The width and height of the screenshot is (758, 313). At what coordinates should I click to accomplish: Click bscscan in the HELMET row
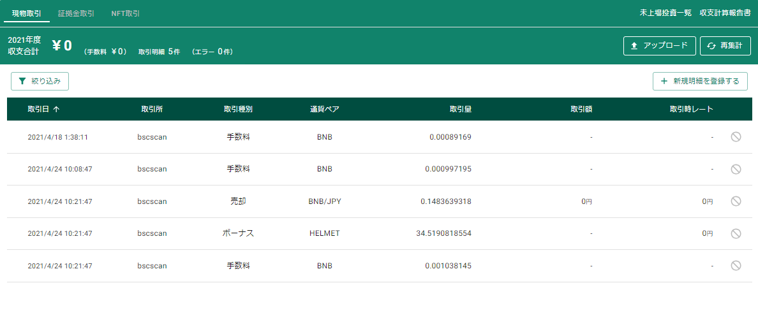152,233
